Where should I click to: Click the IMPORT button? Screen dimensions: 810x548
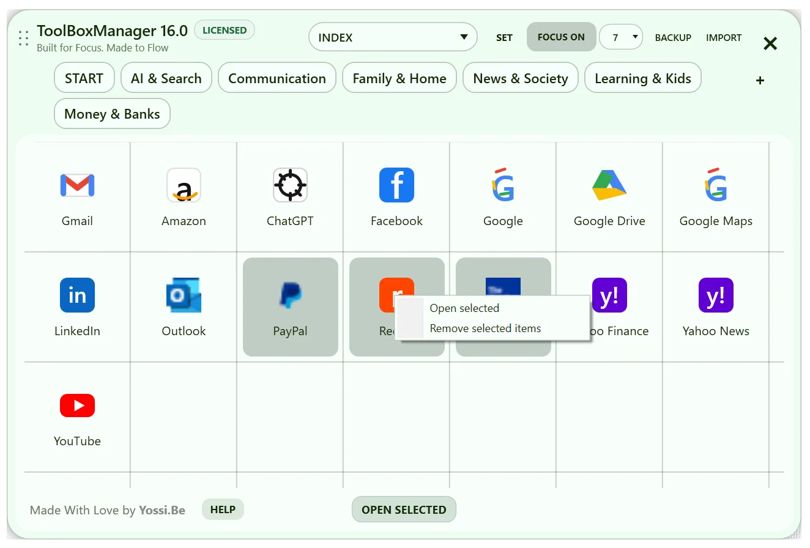click(724, 38)
